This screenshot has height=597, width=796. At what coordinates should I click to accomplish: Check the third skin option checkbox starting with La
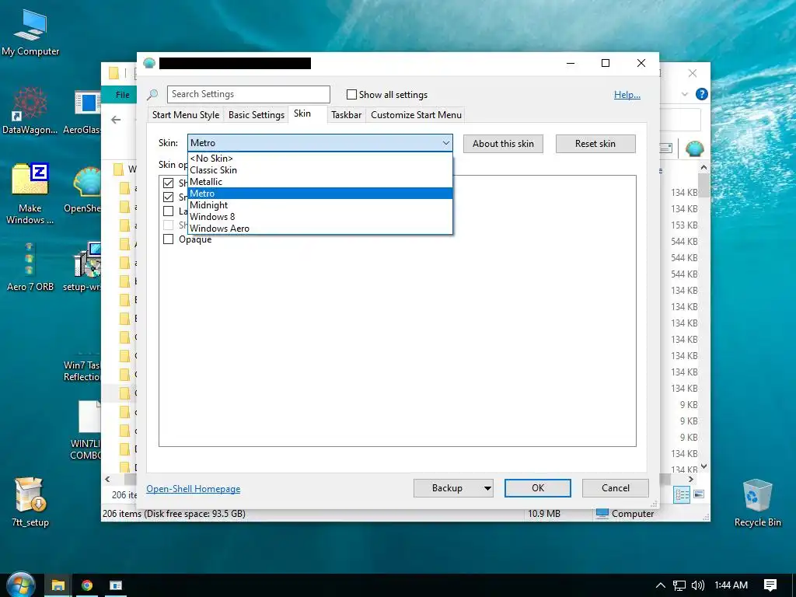pyautogui.click(x=168, y=211)
